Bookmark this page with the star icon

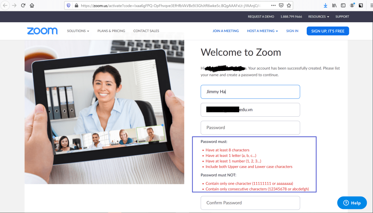coord(289,5)
